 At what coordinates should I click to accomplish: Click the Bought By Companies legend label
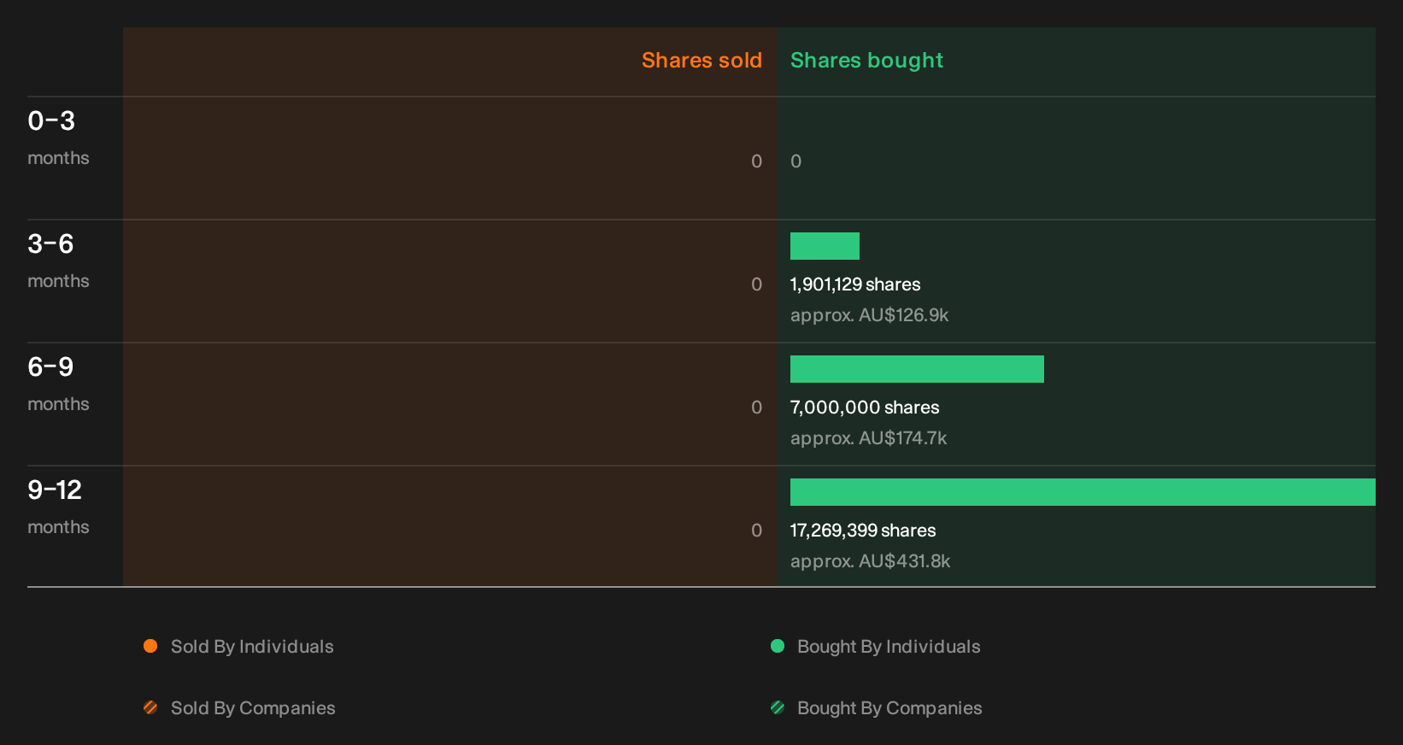(889, 708)
